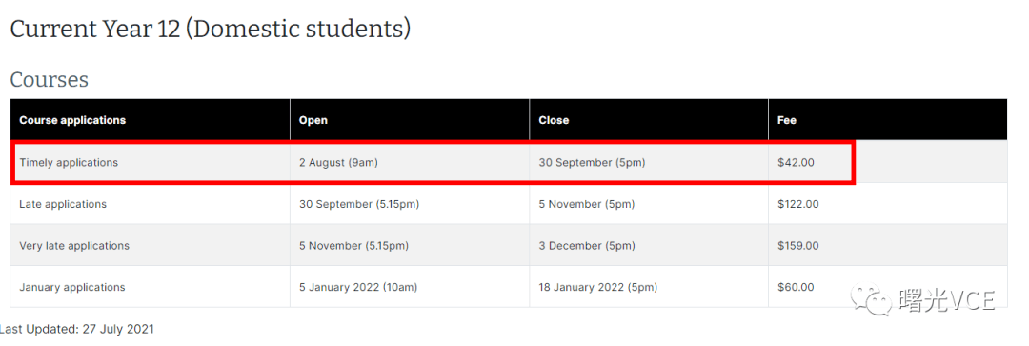Select the Late applications row label
The image size is (1029, 346).
coord(63,204)
